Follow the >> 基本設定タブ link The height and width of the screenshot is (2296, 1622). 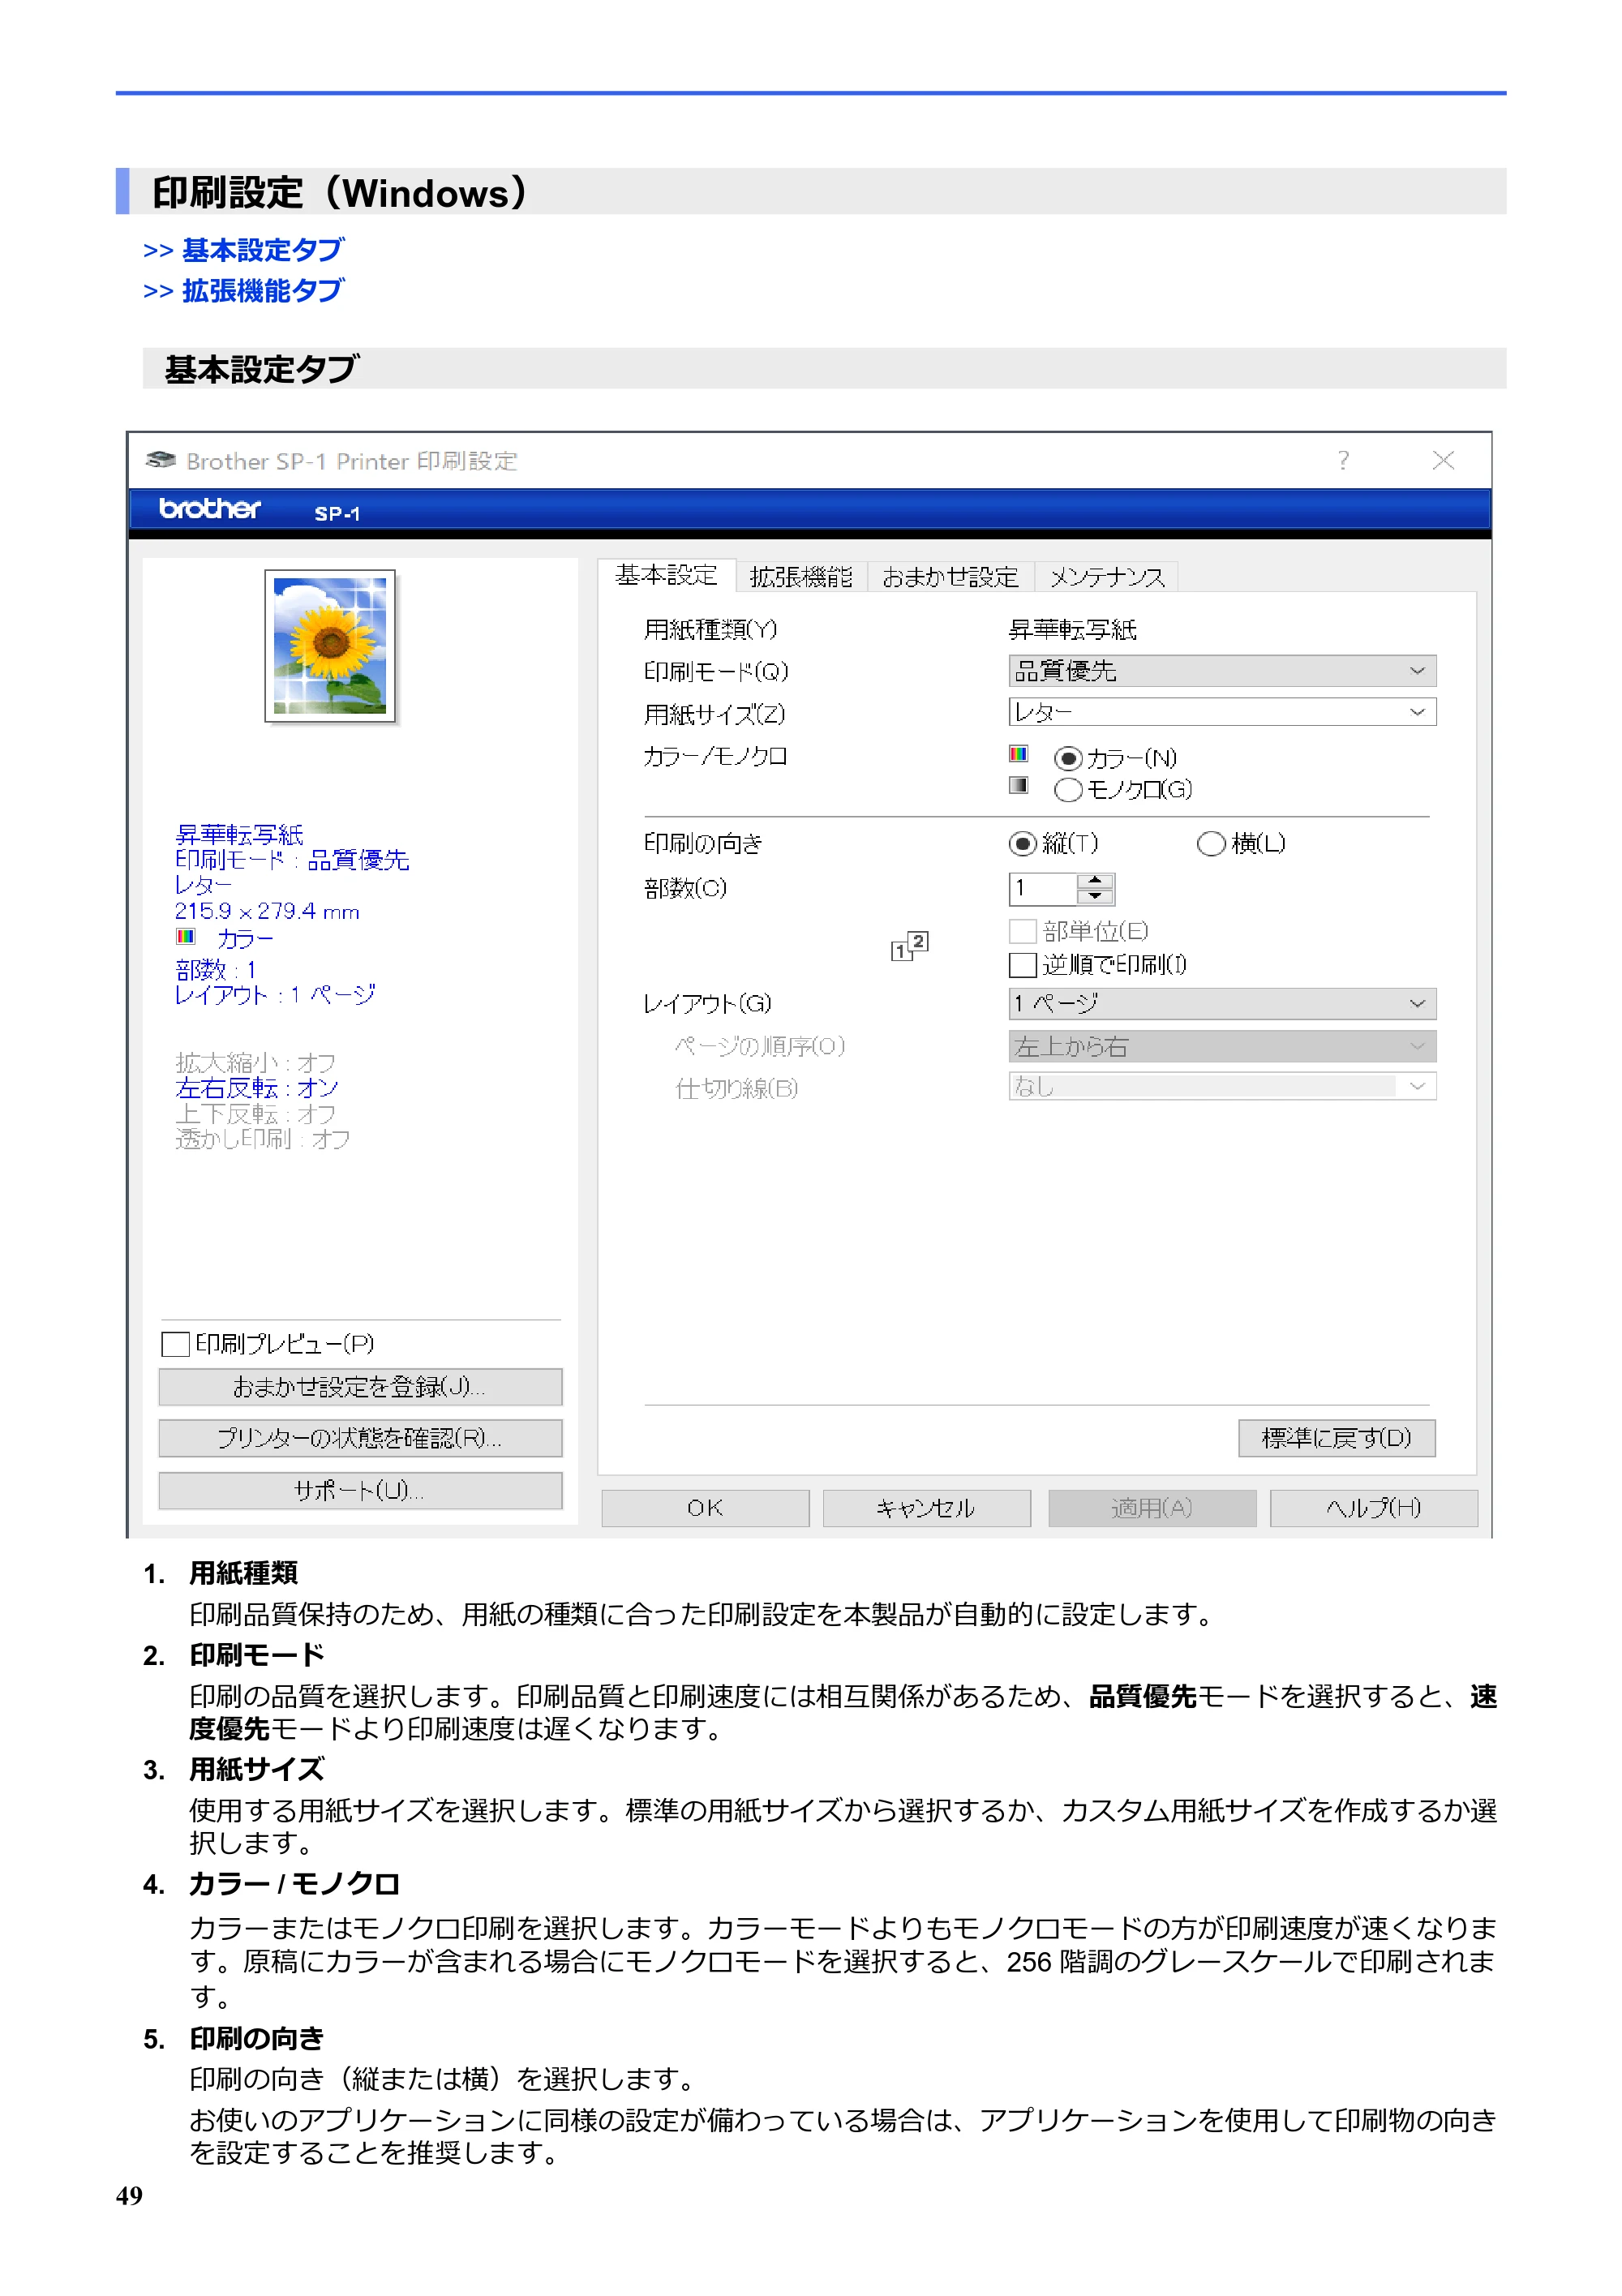click(244, 250)
